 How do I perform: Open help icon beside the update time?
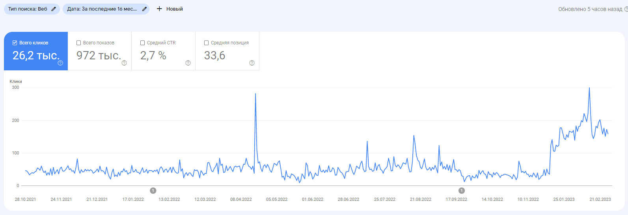626,9
